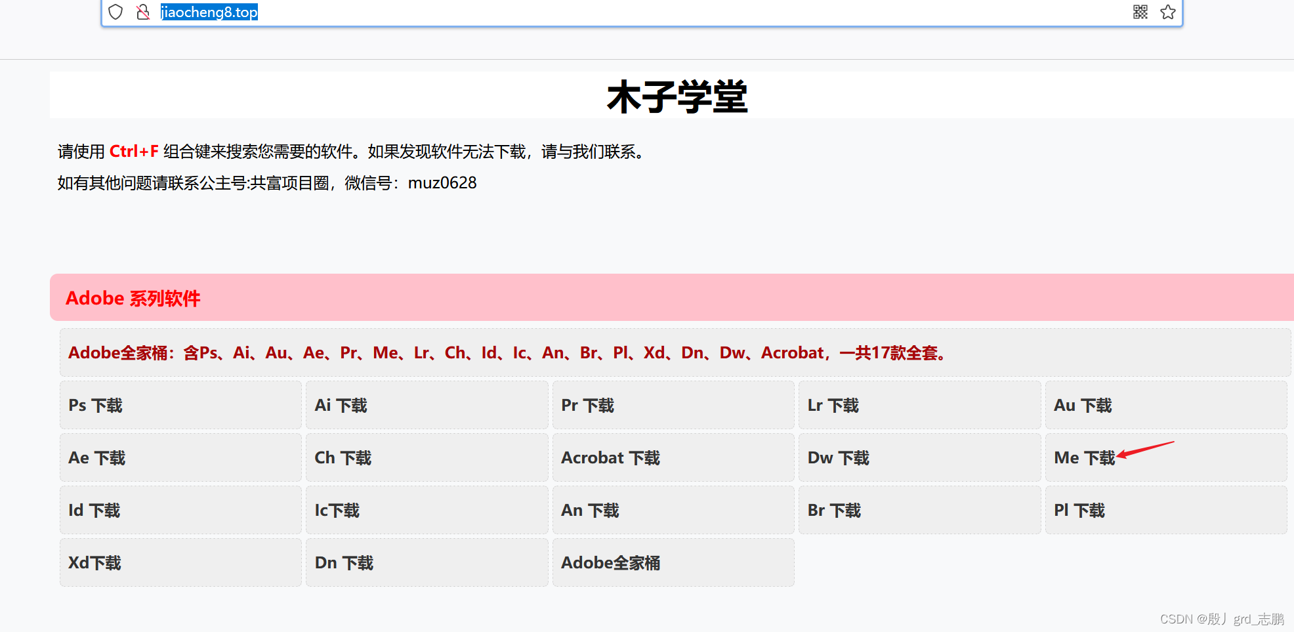Click the WeChat ID muz0628 text
This screenshot has height=632, width=1294.
[442, 183]
